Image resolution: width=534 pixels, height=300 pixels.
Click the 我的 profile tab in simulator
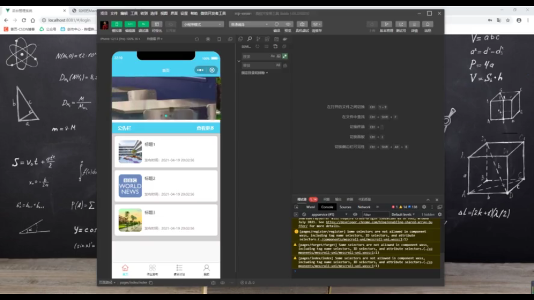point(206,270)
